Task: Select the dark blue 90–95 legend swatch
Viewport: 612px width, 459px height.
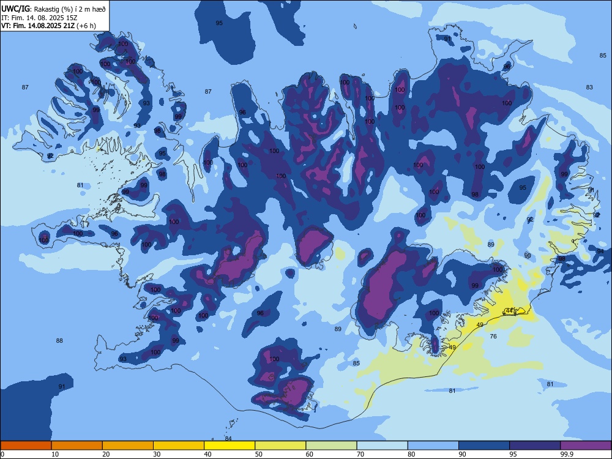Action: click(484, 446)
